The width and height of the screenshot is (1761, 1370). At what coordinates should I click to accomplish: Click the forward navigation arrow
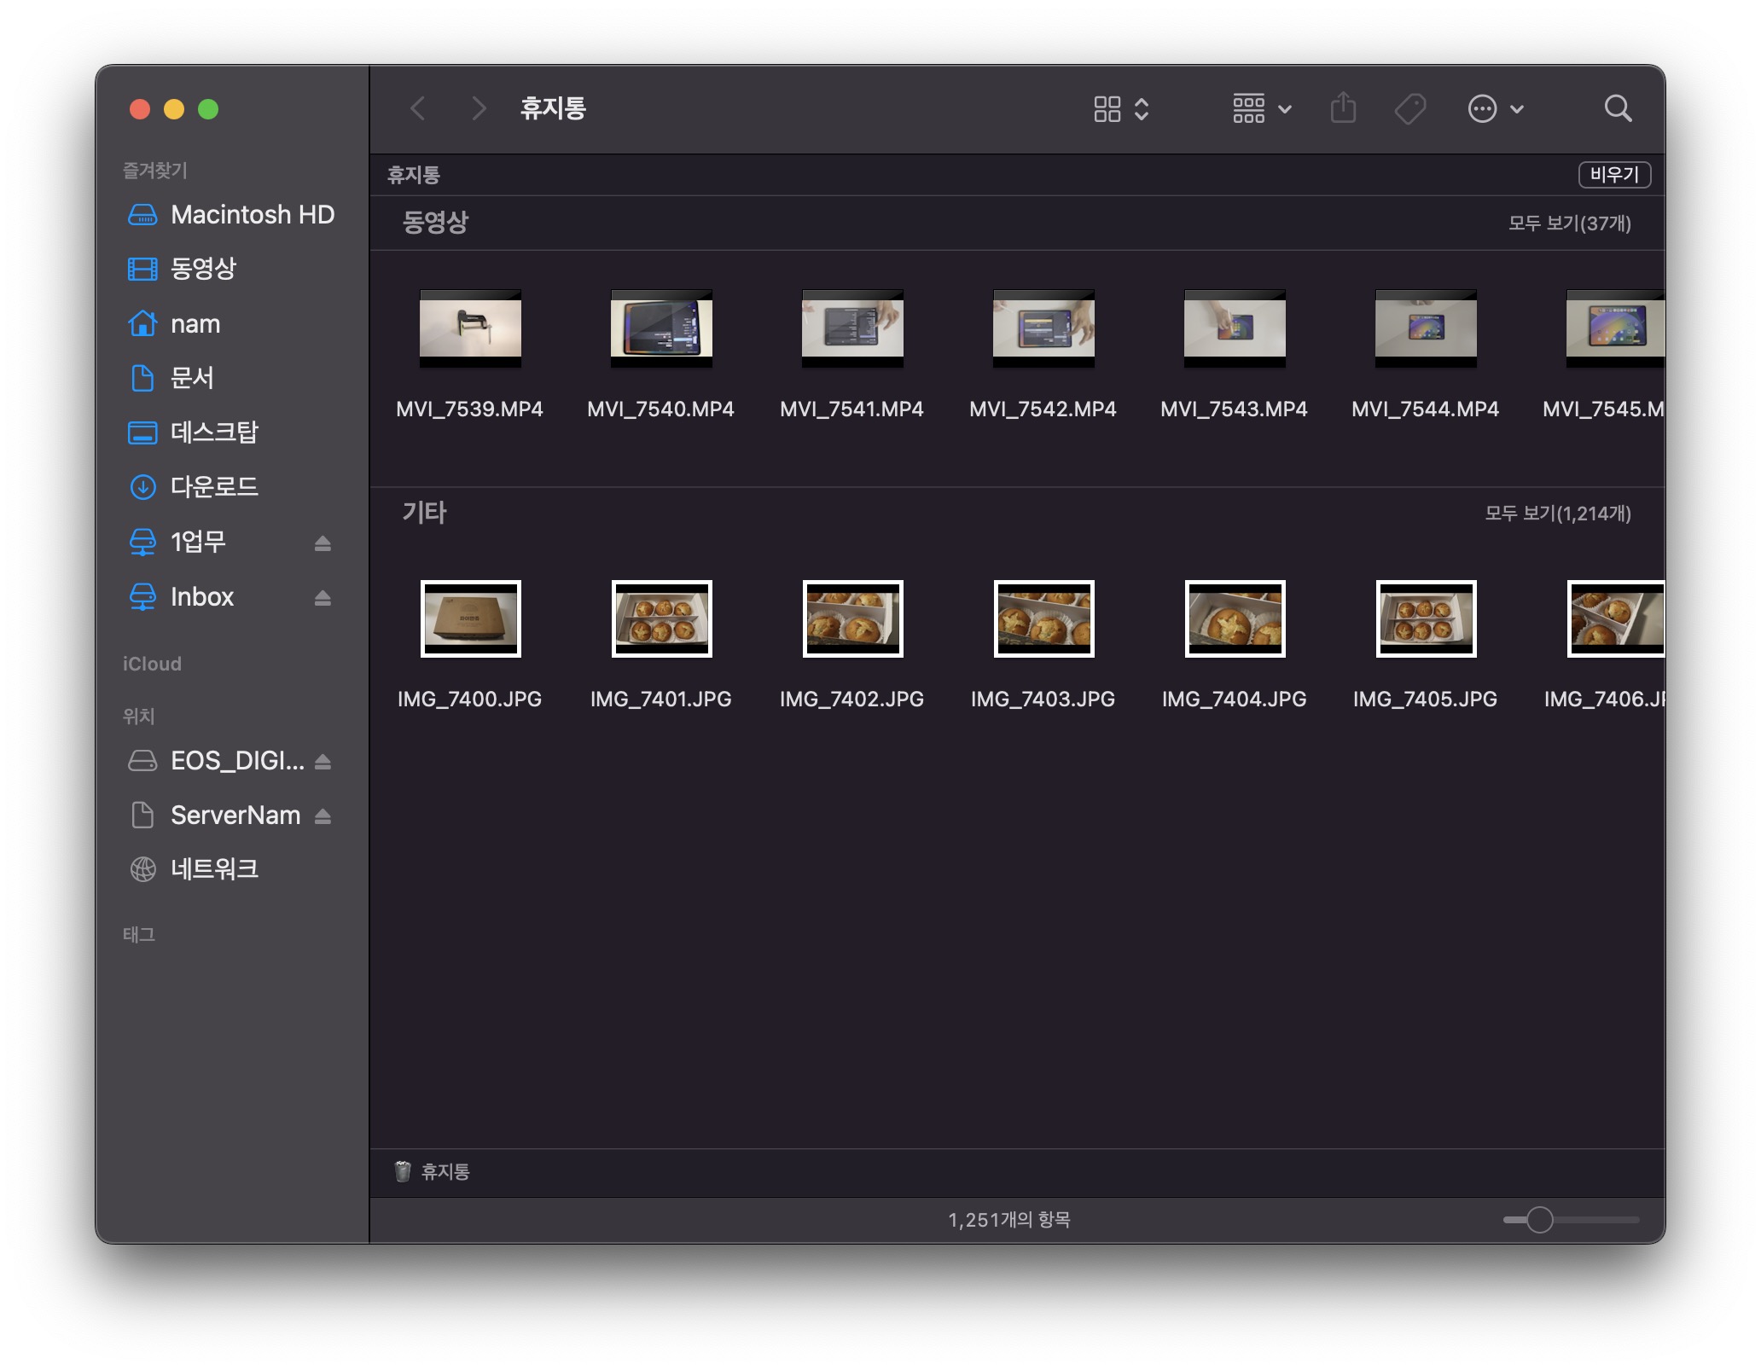pos(479,109)
